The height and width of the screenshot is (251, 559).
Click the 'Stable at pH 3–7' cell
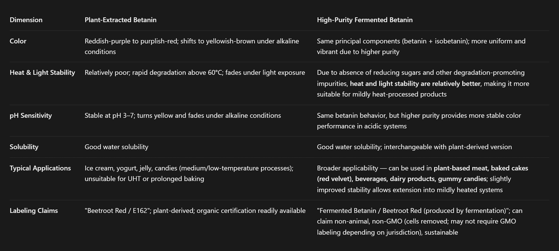tap(183, 115)
